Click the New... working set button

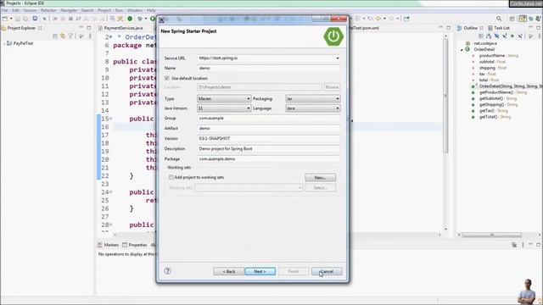(321, 177)
